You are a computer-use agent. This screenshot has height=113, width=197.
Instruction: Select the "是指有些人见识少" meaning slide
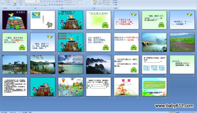[x=182, y=65]
